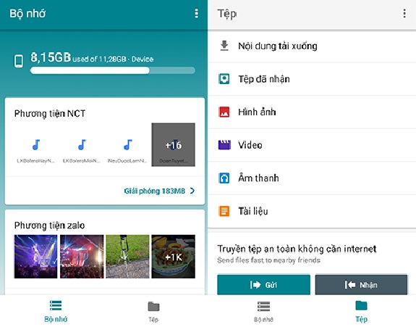Open the Tệp đã nhận inbox icon

[x=224, y=79]
